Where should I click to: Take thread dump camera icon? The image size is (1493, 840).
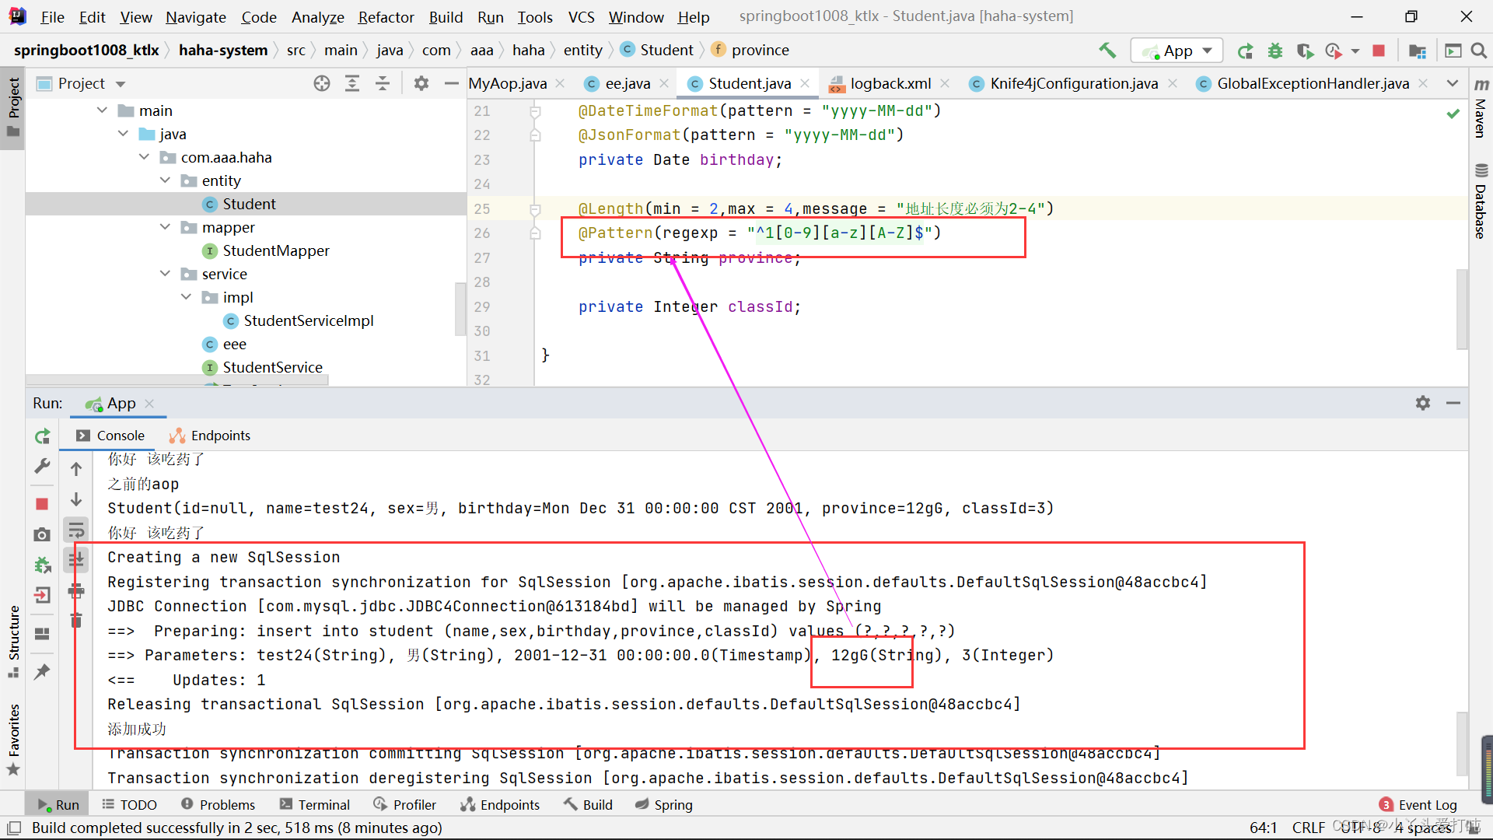coord(42,534)
